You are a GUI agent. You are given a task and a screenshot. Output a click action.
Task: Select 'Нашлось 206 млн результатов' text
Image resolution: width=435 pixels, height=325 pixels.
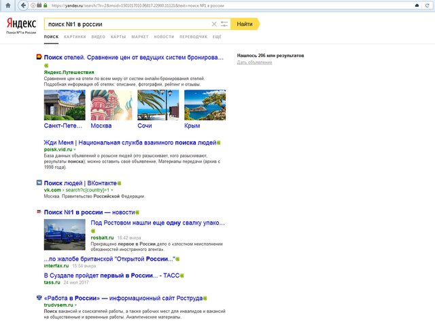click(x=271, y=56)
